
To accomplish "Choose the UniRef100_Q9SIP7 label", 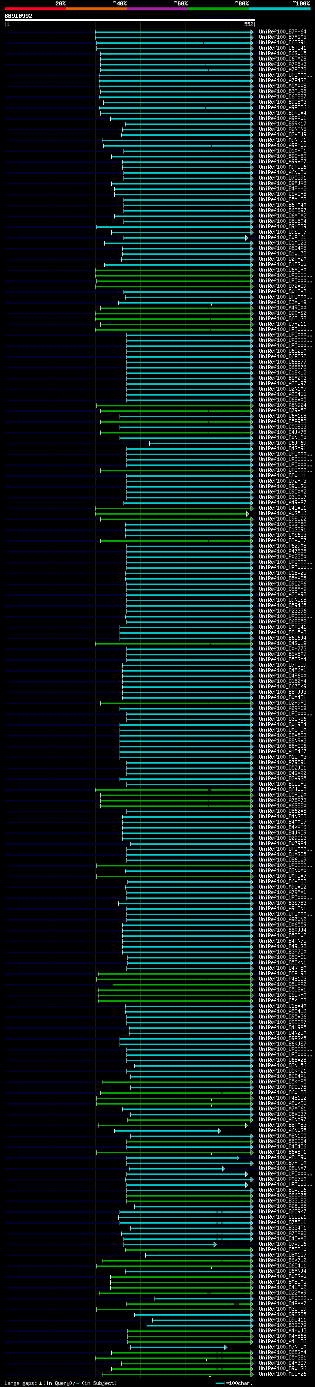I will pyautogui.click(x=282, y=232).
